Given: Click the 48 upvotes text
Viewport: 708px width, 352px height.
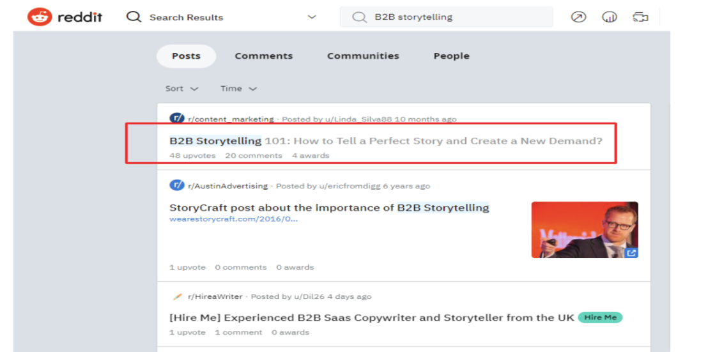Looking at the screenshot, I should point(192,155).
